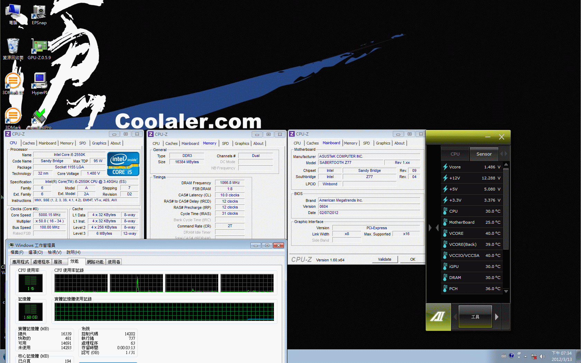Click the PCH thermometer icon
581x363 pixels.
(x=445, y=289)
